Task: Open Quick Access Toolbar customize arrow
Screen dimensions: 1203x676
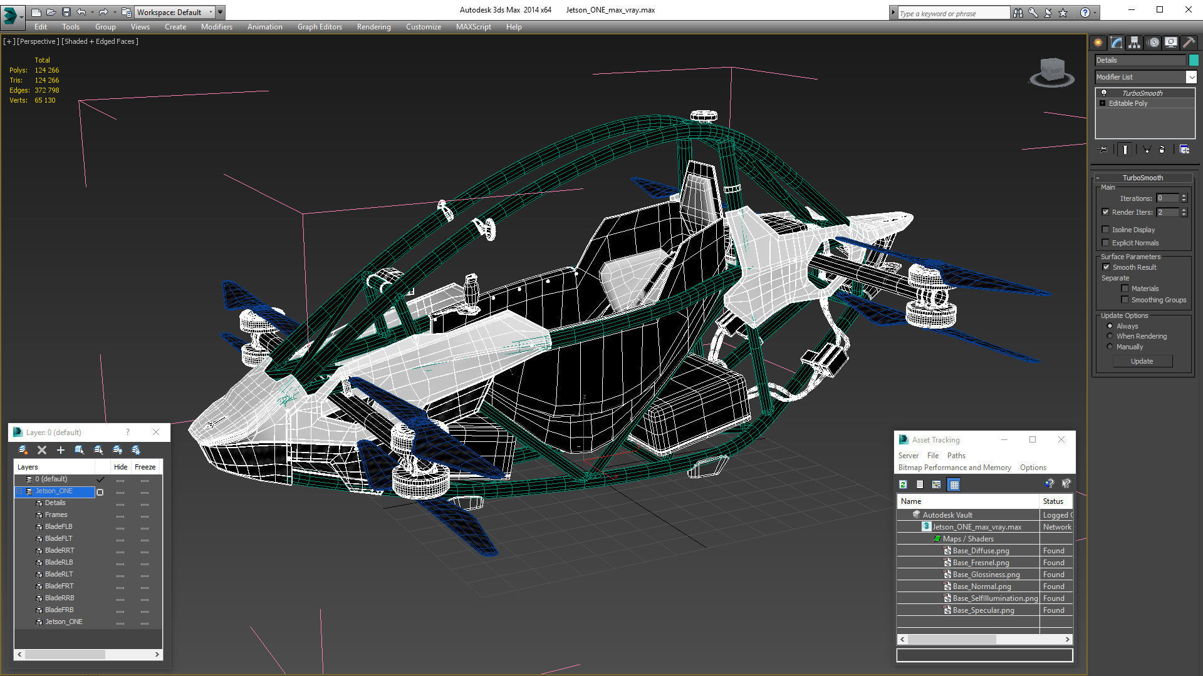Action: pyautogui.click(x=221, y=12)
